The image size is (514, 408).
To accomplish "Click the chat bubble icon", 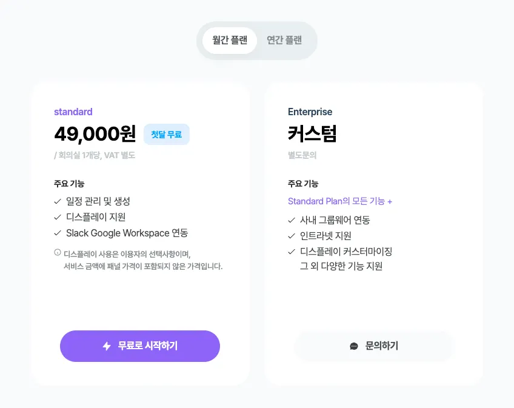I will (x=354, y=346).
